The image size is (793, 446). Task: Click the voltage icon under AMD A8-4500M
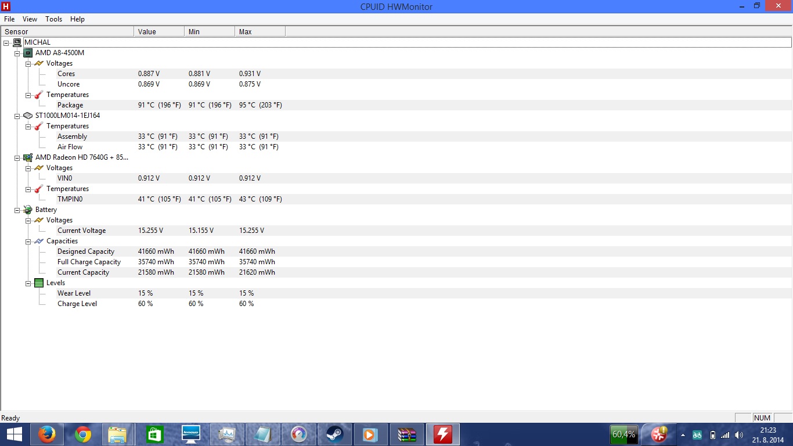pos(39,63)
